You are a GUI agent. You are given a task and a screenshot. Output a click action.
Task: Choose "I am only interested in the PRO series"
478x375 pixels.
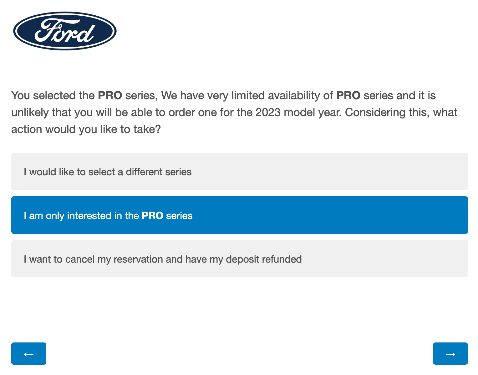(239, 215)
